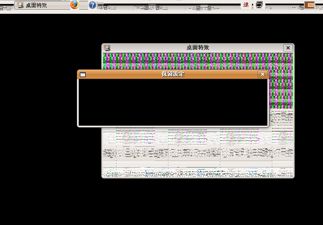Close the 保留設定 dialog

(x=263, y=74)
